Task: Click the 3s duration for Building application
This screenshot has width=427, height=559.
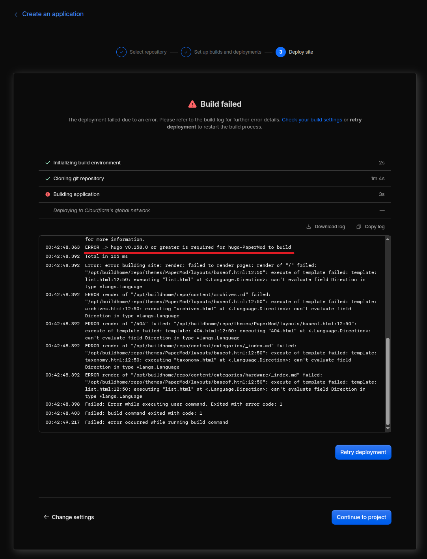Action: point(382,194)
